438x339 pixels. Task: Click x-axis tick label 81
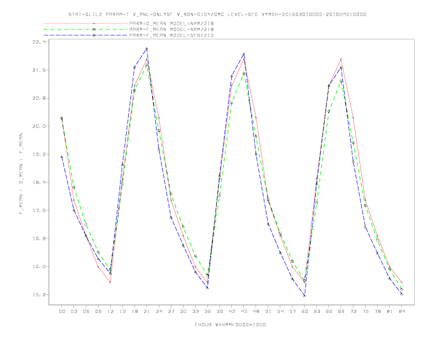[x=390, y=311]
